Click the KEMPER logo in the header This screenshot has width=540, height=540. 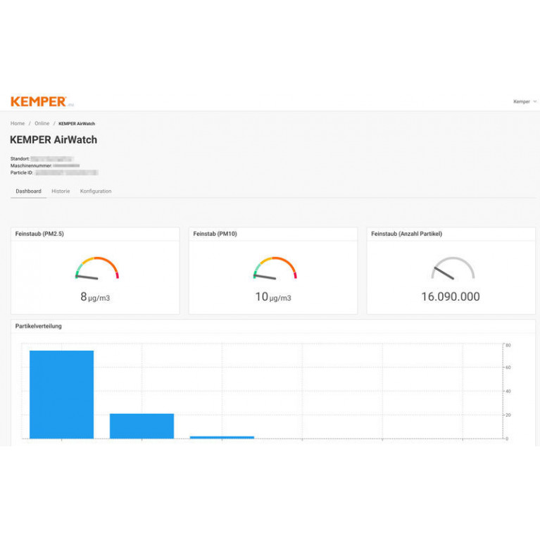click(x=39, y=101)
